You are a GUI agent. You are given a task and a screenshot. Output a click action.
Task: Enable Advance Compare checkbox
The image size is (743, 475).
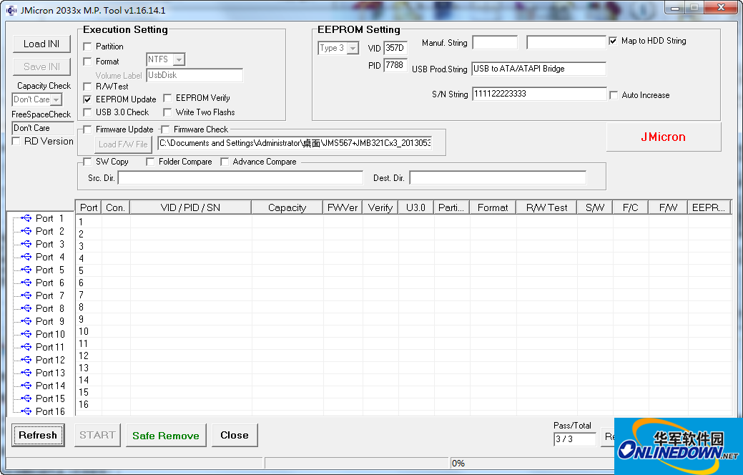[x=225, y=162]
